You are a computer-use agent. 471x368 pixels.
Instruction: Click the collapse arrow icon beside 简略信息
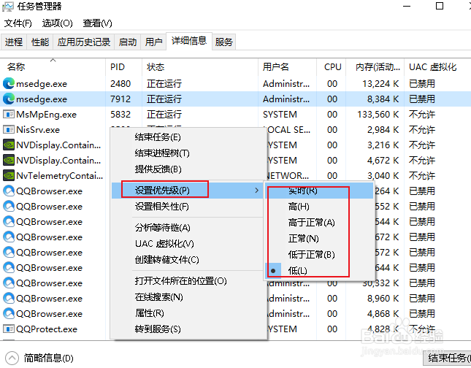tap(12, 358)
